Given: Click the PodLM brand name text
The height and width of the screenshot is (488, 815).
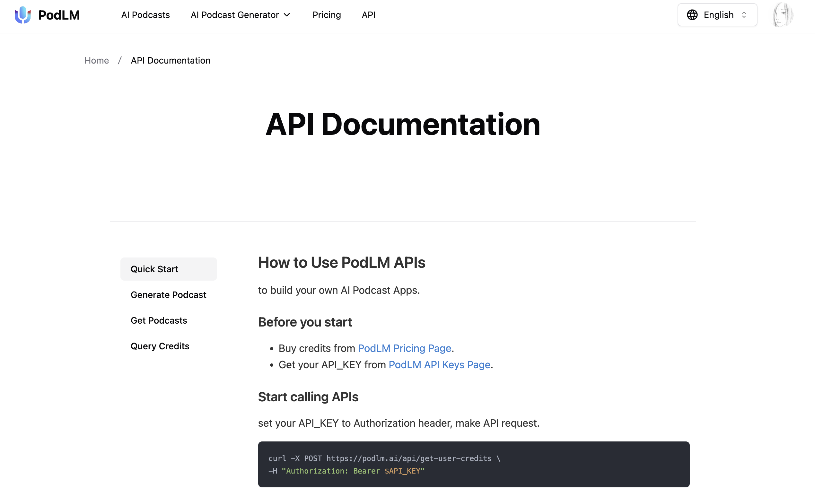Looking at the screenshot, I should click(59, 15).
